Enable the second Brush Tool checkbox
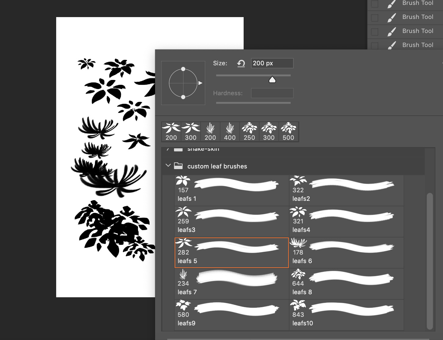This screenshot has width=443, height=340. point(374,18)
